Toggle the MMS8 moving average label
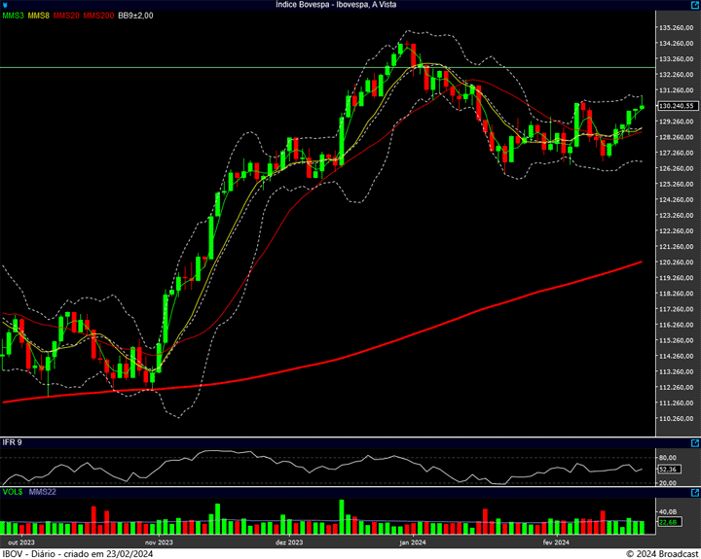 click(39, 17)
